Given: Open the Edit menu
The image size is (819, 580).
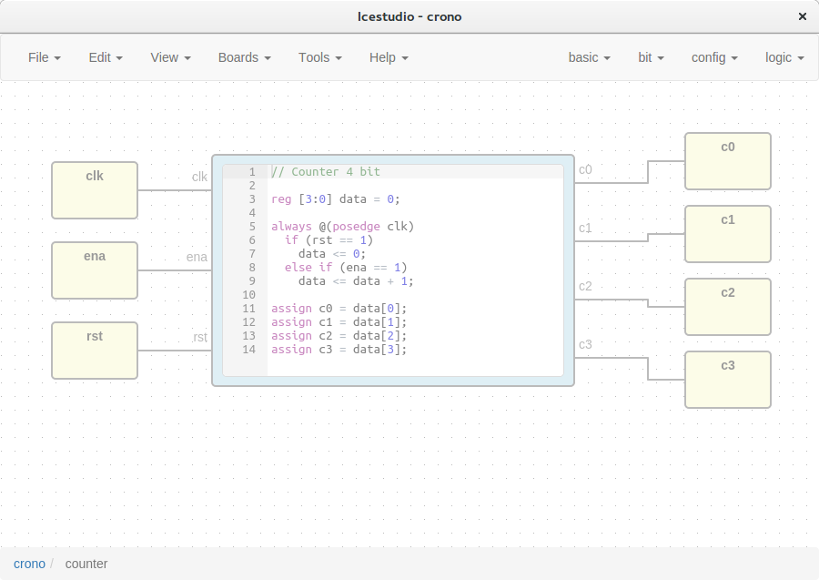Looking at the screenshot, I should 106,57.
